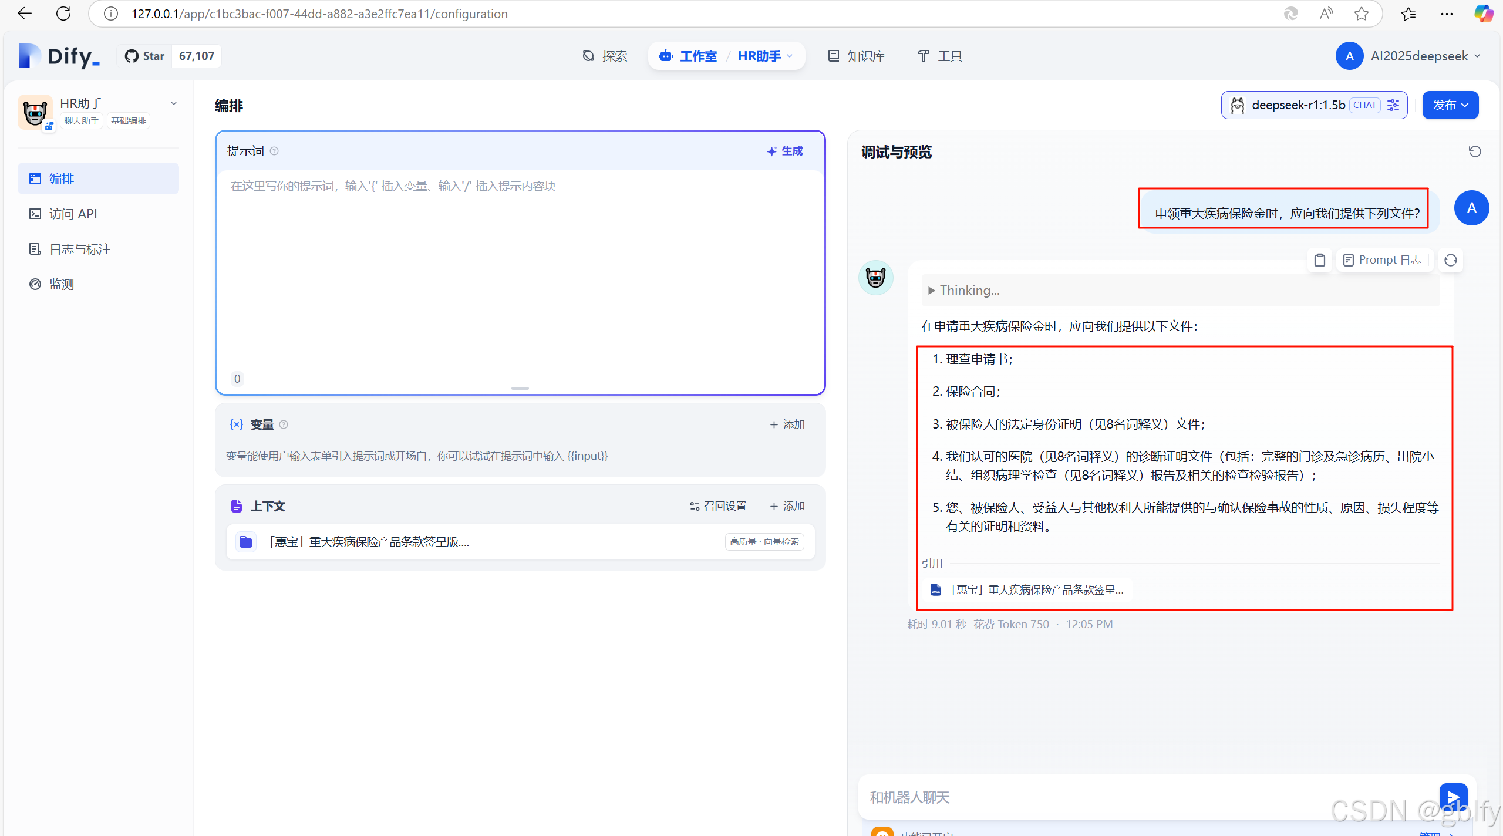Screen dimensions: 1503x836
Task: Click the browser back arrow
Action: click(25, 14)
